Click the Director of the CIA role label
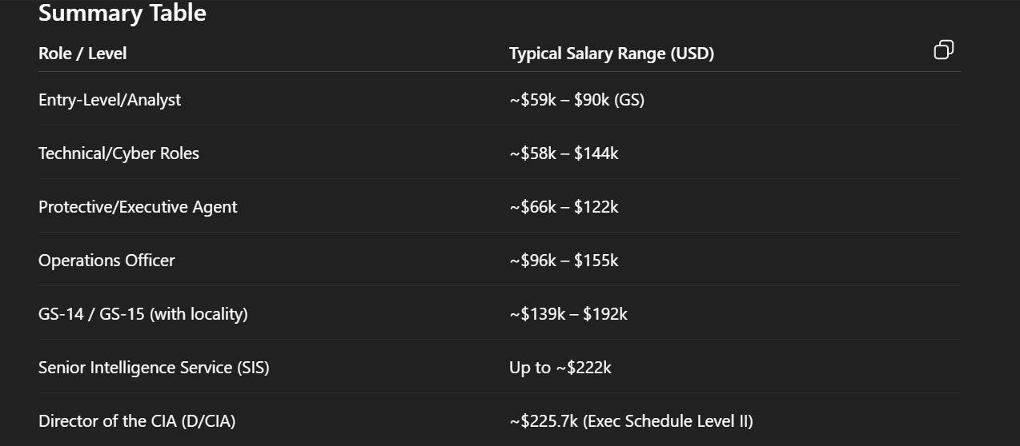The height and width of the screenshot is (446, 1020). (137, 421)
